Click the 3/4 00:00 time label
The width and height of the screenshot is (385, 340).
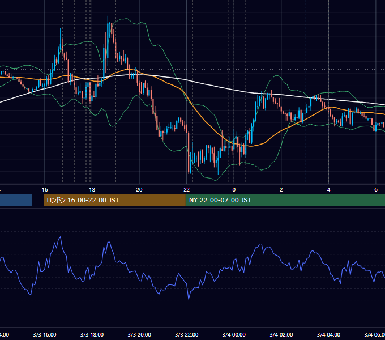click(x=234, y=334)
